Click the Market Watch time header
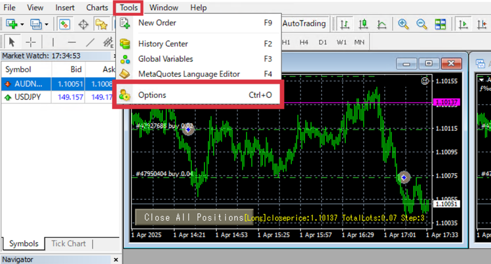This screenshot has height=264, width=491. coord(57,56)
